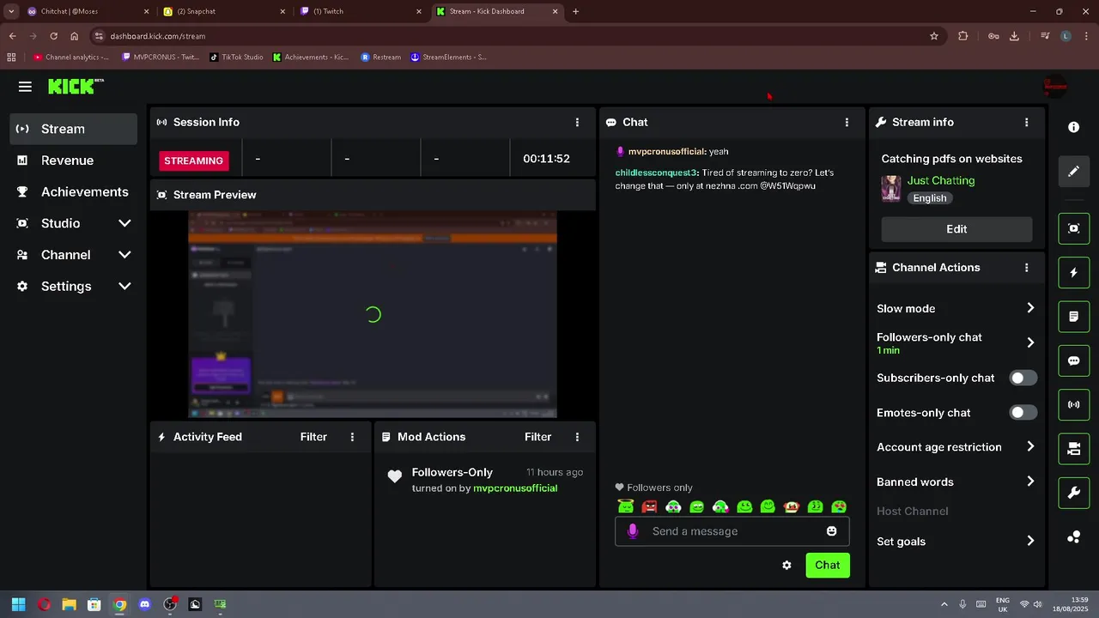Open the Achievements page
1099x618 pixels.
pyautogui.click(x=74, y=192)
